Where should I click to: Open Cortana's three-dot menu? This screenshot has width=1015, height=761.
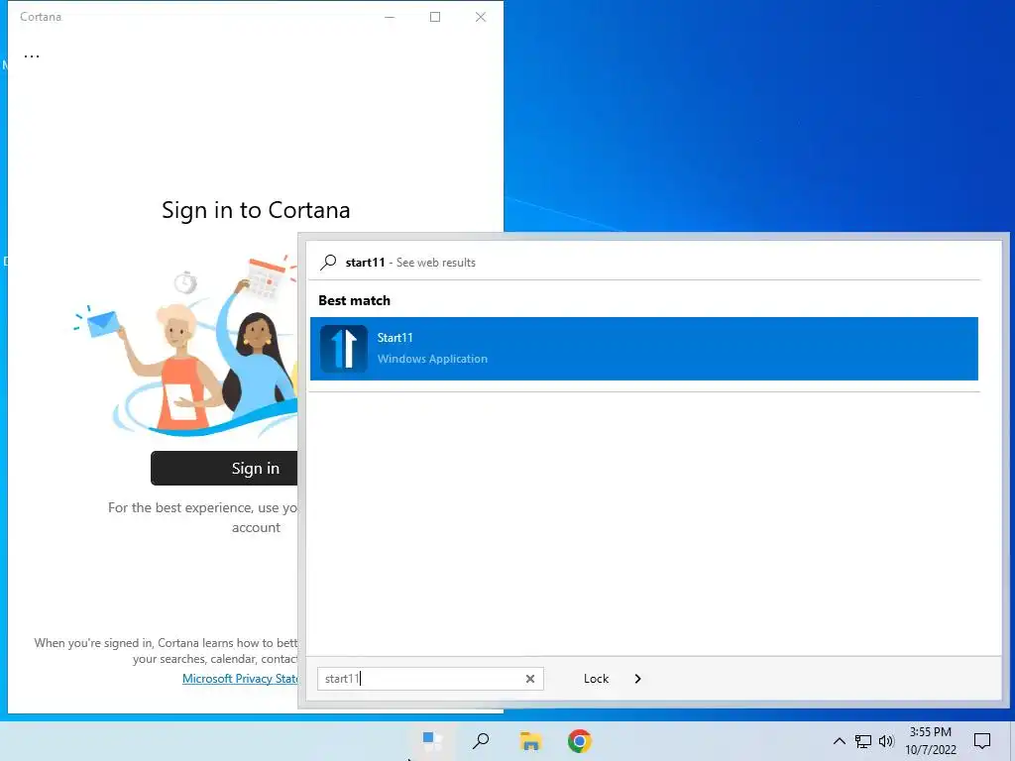(x=31, y=56)
